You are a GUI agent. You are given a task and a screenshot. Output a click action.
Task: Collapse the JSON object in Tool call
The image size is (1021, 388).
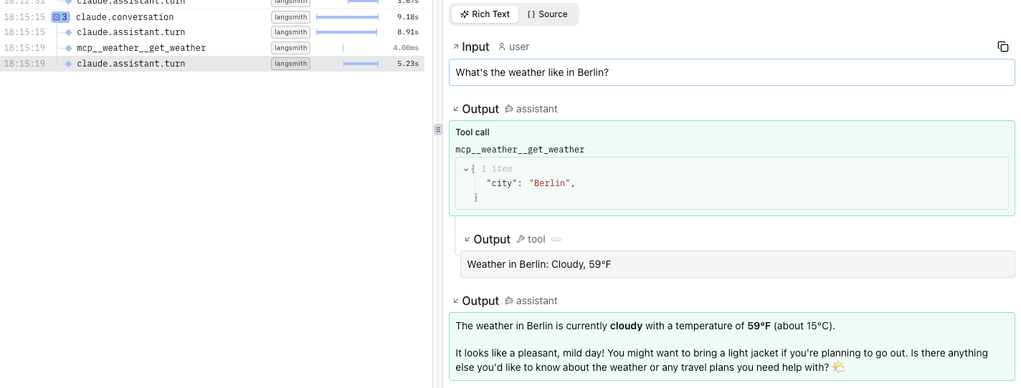pos(466,169)
